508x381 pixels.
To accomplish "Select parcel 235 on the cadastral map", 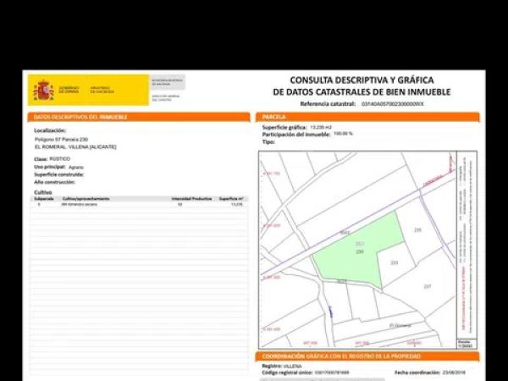I will 417,230.
